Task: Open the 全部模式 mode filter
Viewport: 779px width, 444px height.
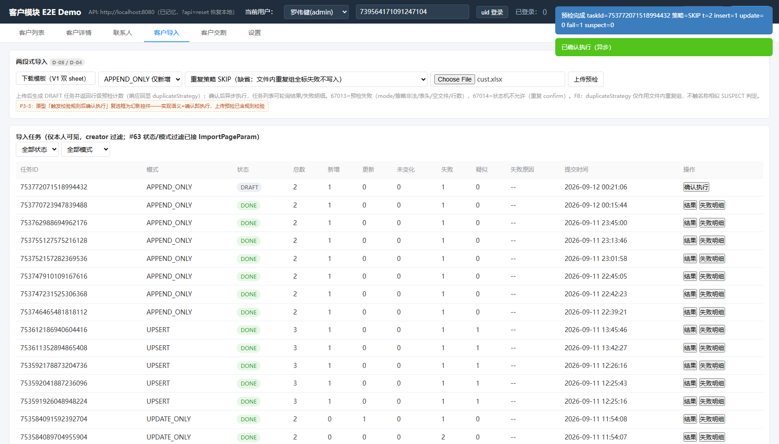Action: [x=86, y=150]
